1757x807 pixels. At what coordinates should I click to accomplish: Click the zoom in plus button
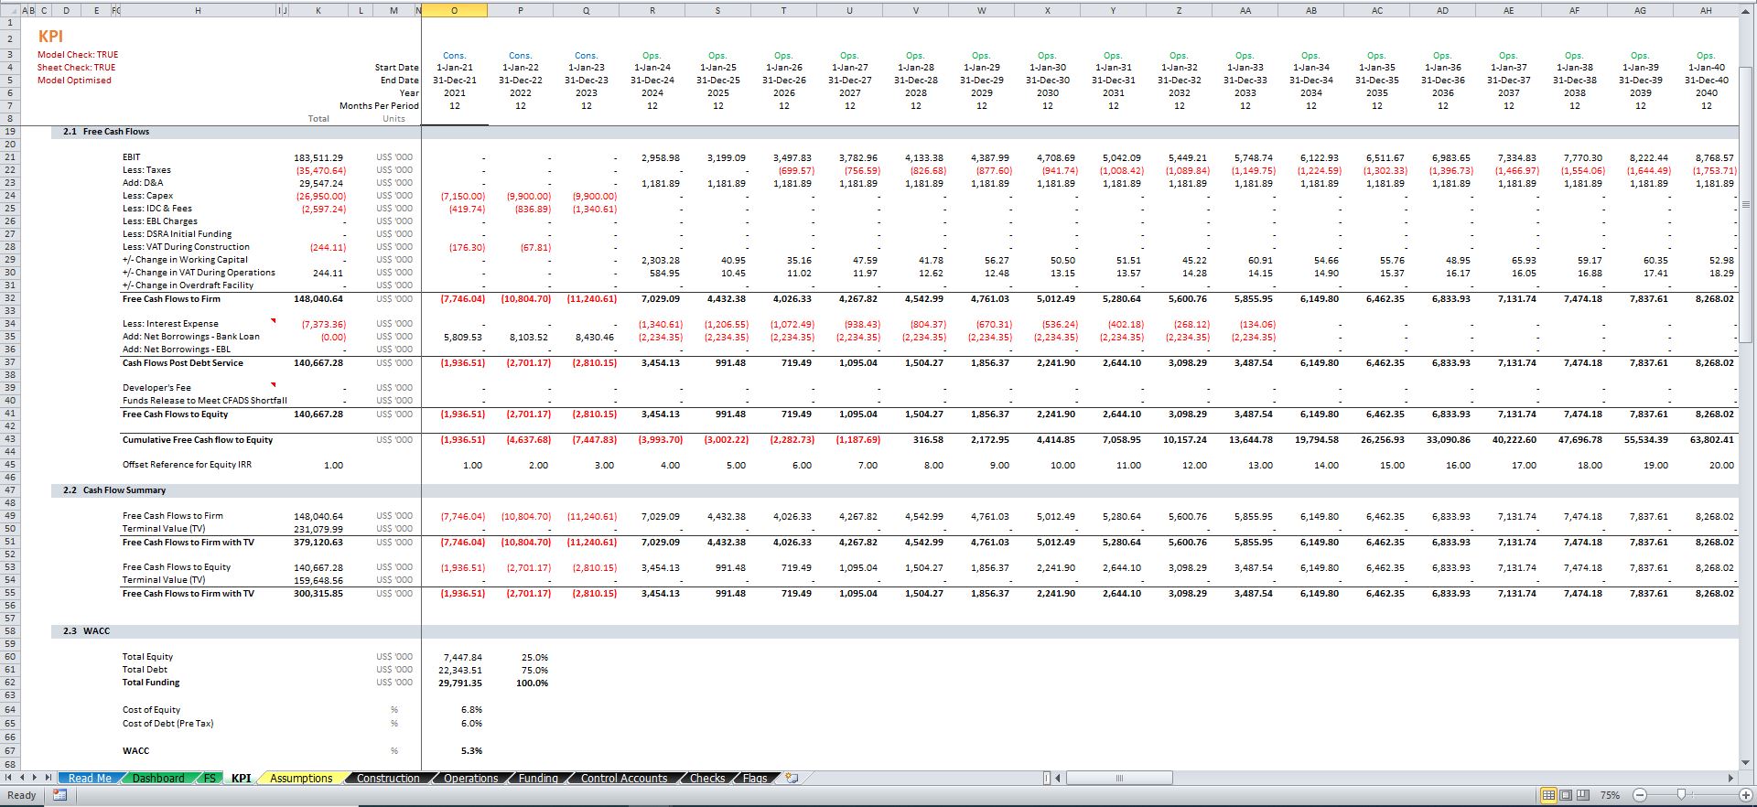(1745, 795)
